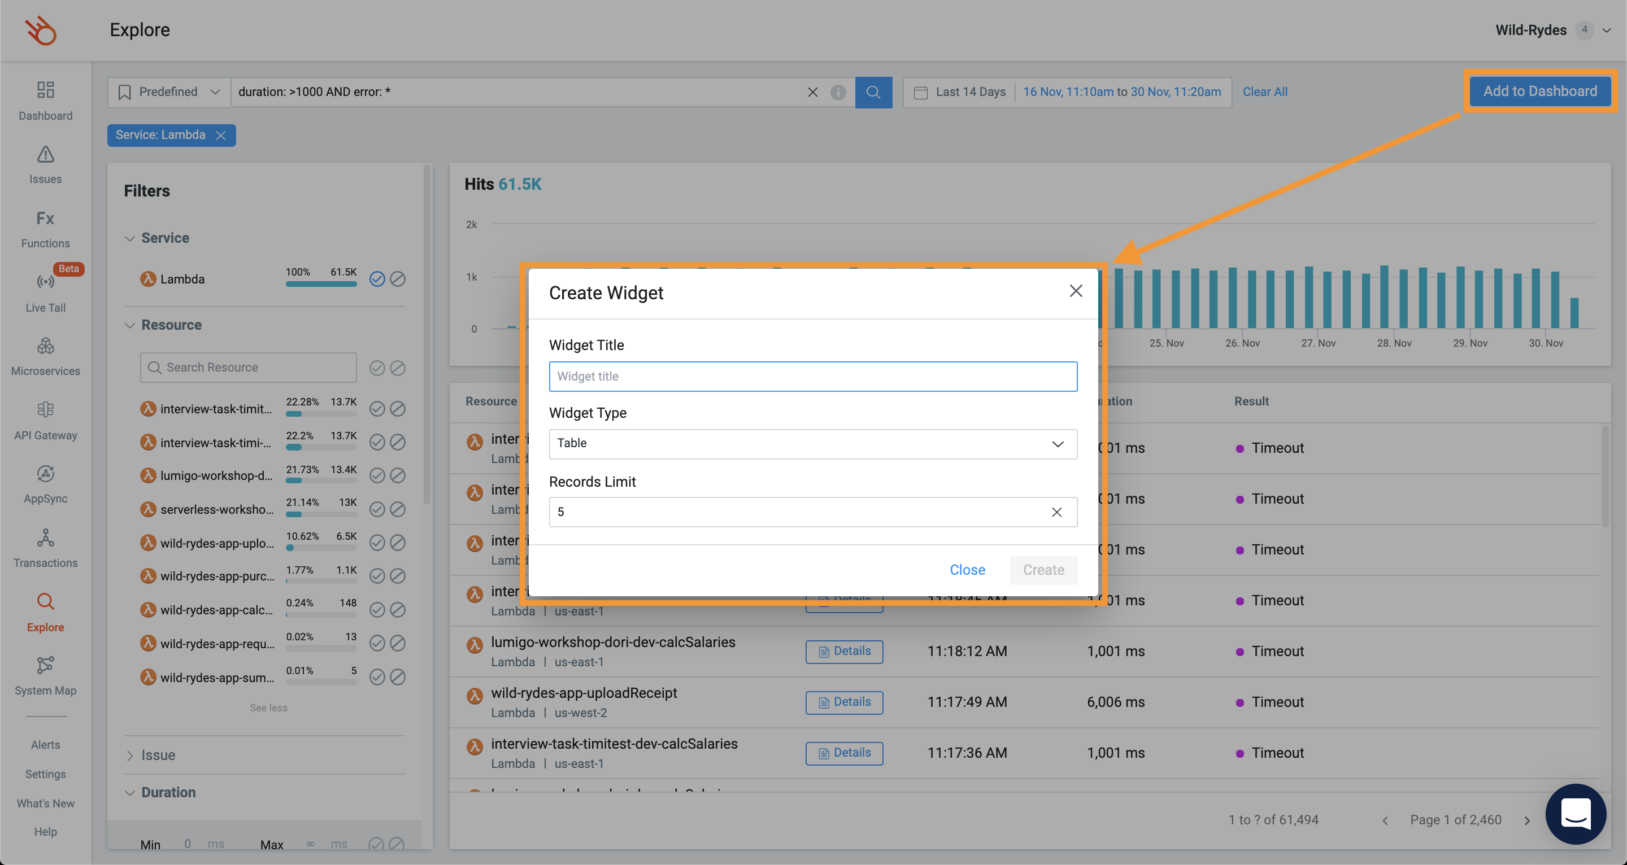Click the magnifier search button
This screenshot has width=1627, height=865.
pos(873,92)
